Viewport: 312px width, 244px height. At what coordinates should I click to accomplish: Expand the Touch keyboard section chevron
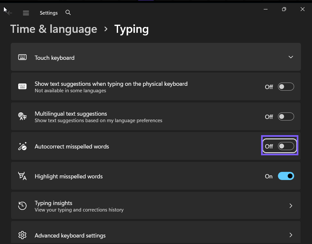pyautogui.click(x=291, y=57)
